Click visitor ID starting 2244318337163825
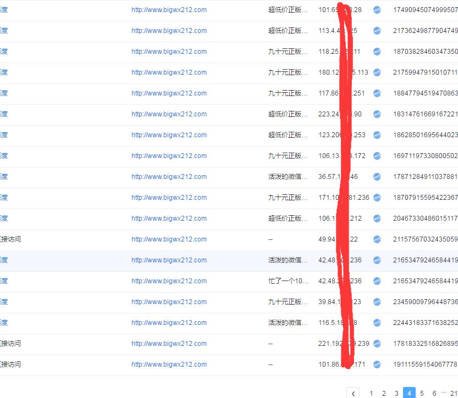Viewport: 458px width, 398px height. pos(426,322)
